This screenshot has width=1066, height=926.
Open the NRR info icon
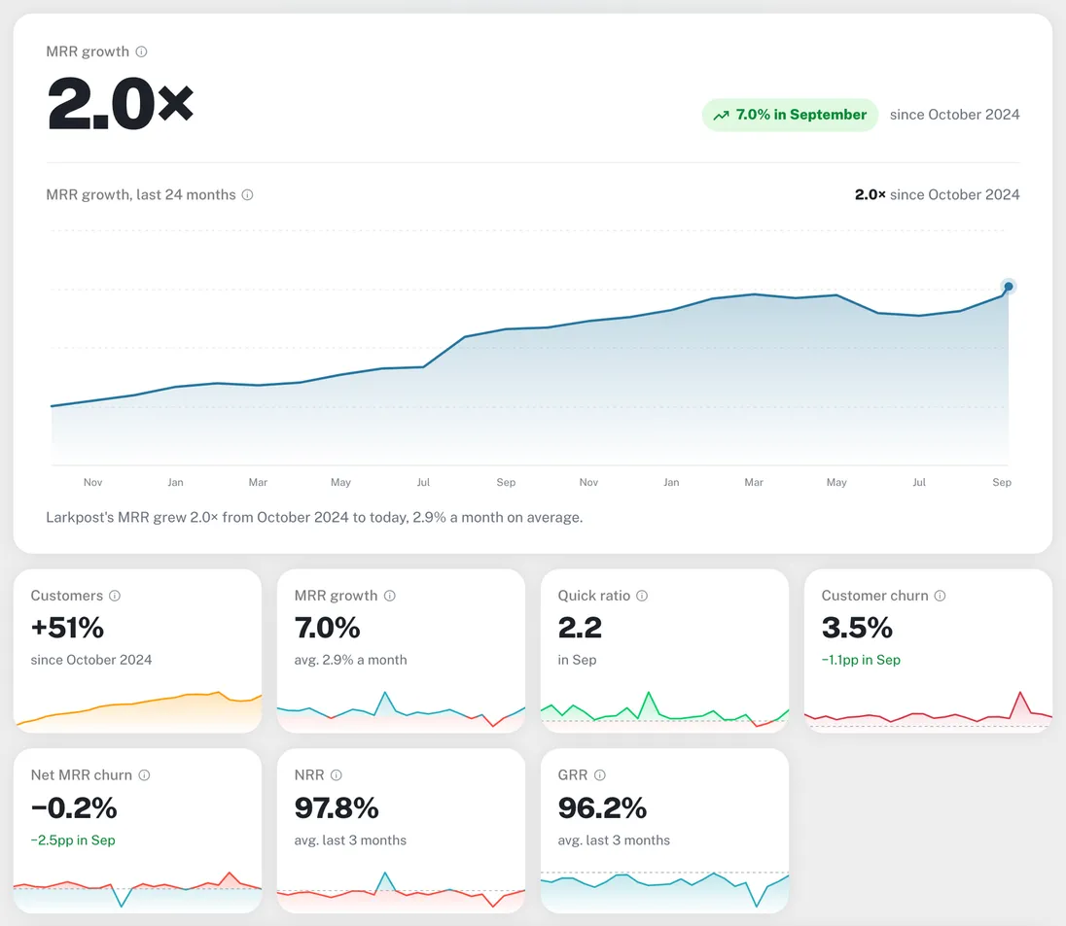click(x=336, y=775)
